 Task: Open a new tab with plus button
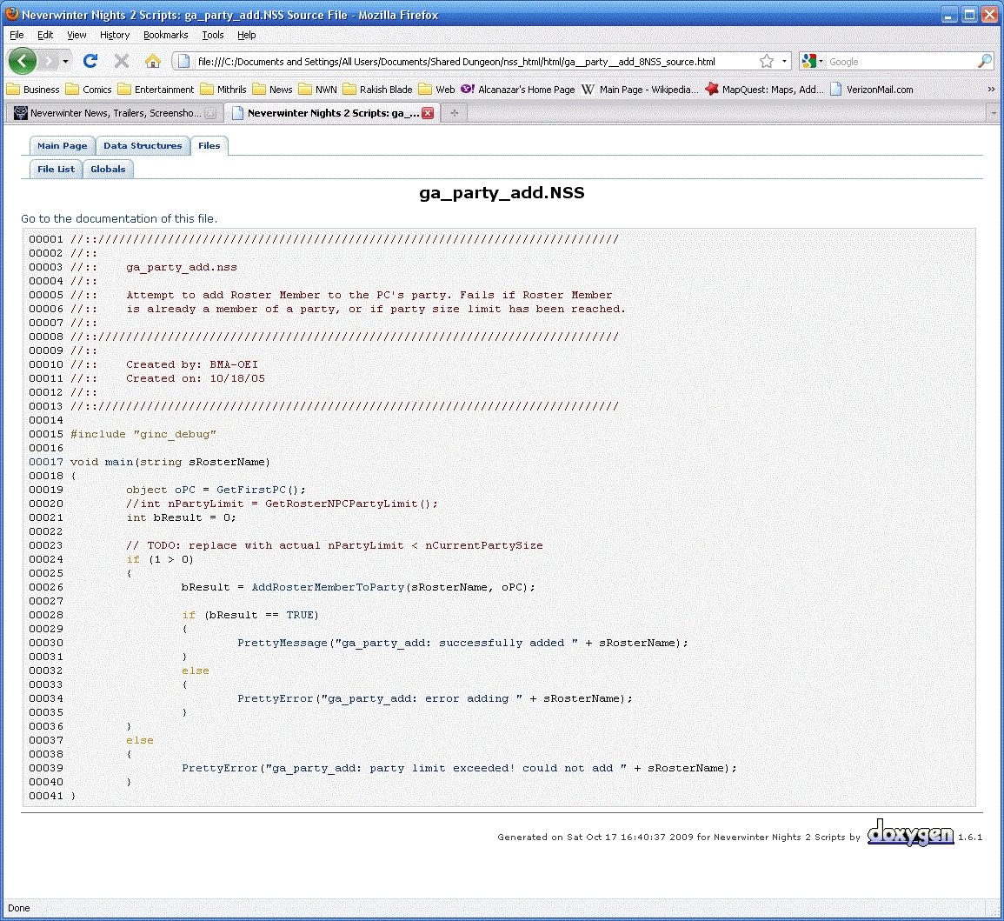454,113
